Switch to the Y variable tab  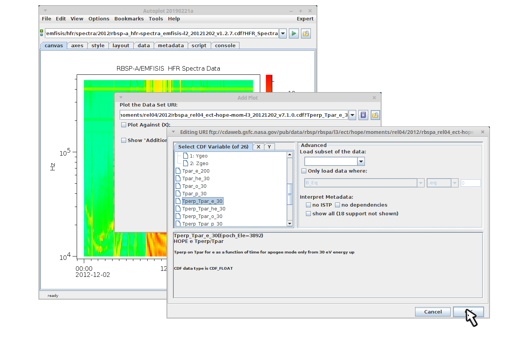point(269,147)
